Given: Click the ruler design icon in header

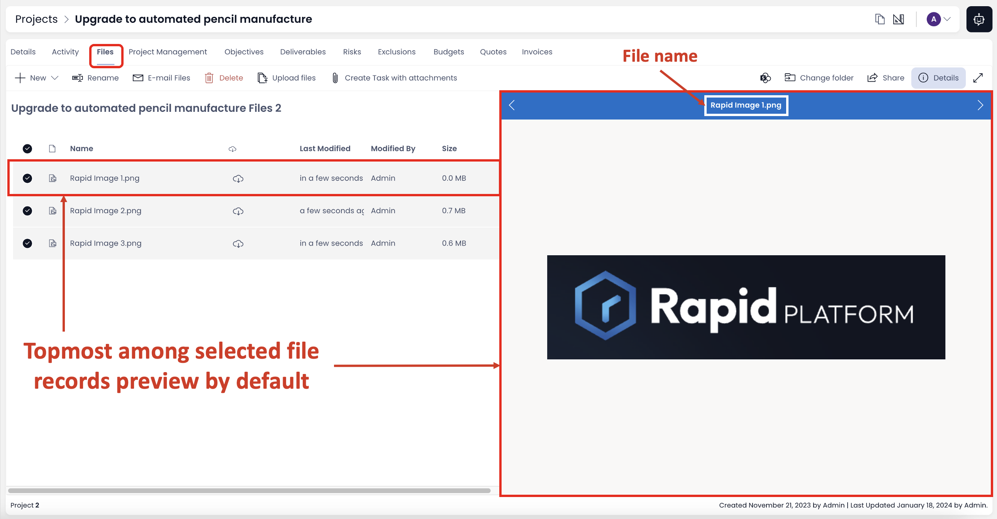Looking at the screenshot, I should coord(898,19).
